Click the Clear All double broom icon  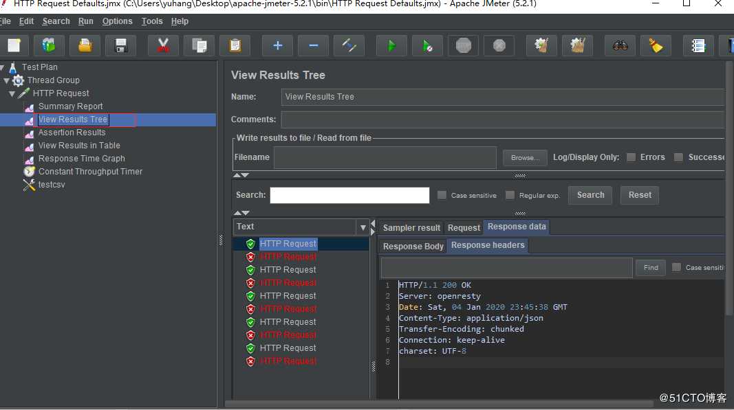pos(578,45)
